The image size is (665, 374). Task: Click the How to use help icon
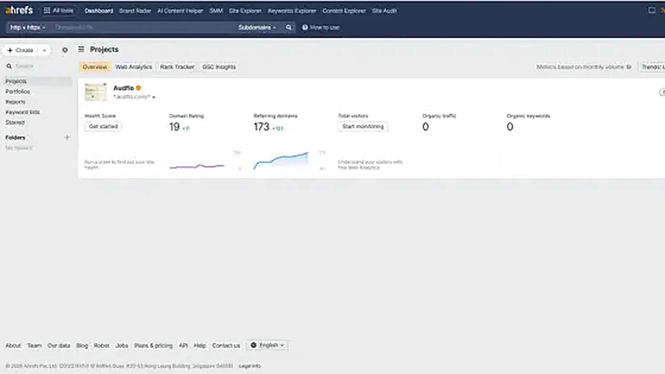click(305, 27)
